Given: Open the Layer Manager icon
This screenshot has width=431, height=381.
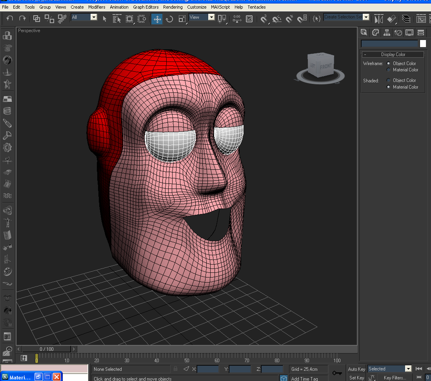Looking at the screenshot, I should tap(406, 19).
